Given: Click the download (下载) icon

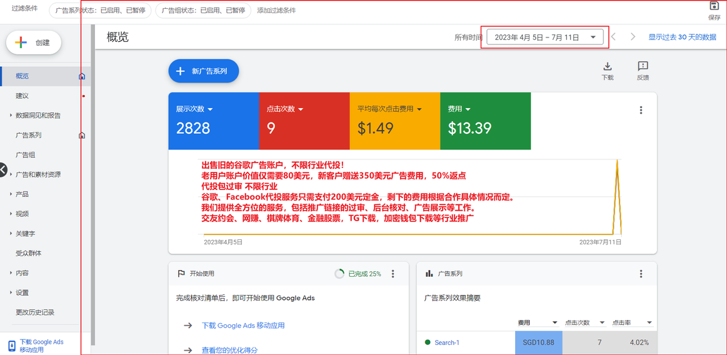Looking at the screenshot, I should [x=608, y=66].
